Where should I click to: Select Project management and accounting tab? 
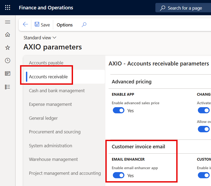click(65, 173)
